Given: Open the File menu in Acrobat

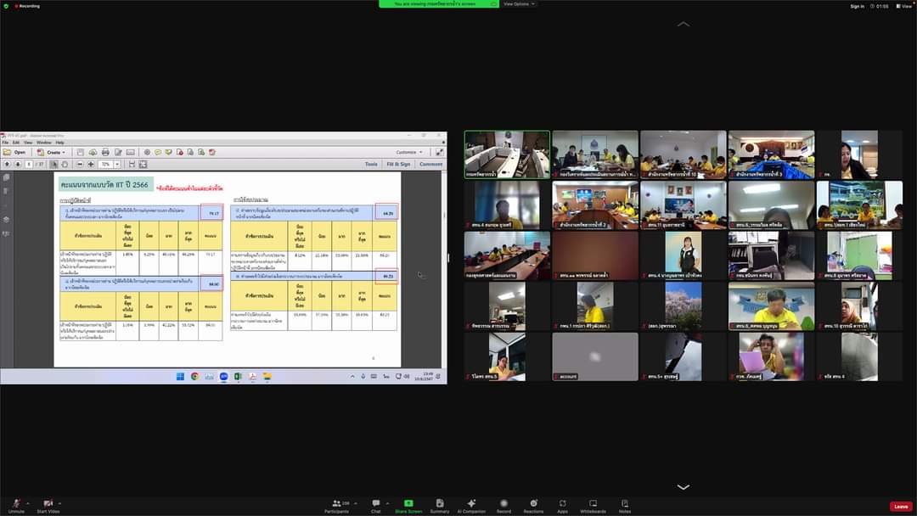Looking at the screenshot, I should (x=5, y=143).
